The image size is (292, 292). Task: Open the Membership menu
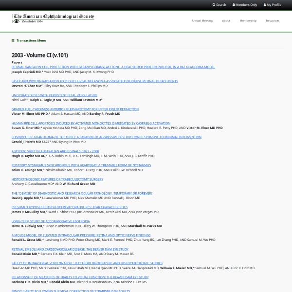pyautogui.click(x=248, y=21)
